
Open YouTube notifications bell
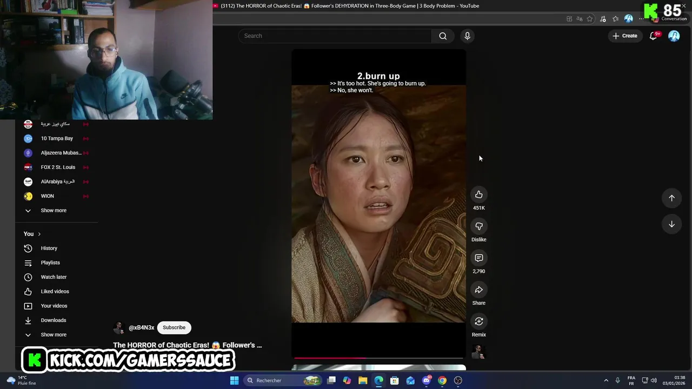click(653, 36)
